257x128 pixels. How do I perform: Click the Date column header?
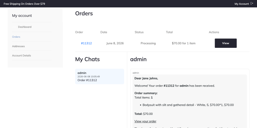[x=103, y=32]
